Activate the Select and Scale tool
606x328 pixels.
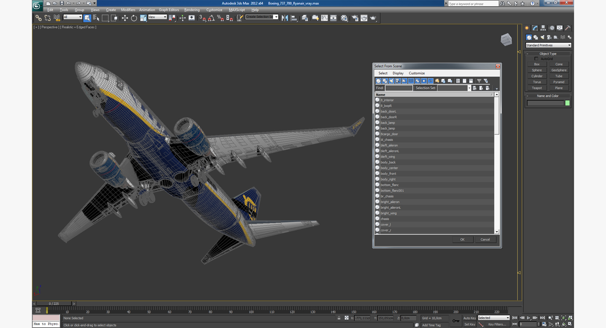coord(143,18)
